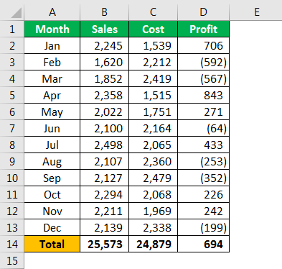The height and width of the screenshot is (269, 282).
Task: Select Feb cost value 2,212
Action: (x=154, y=62)
